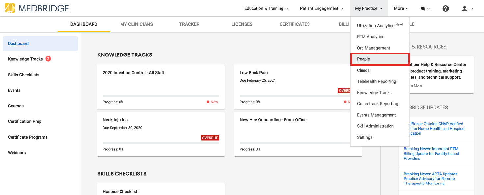Expand Patient Engagement menu
484x195 pixels.
pyautogui.click(x=321, y=8)
